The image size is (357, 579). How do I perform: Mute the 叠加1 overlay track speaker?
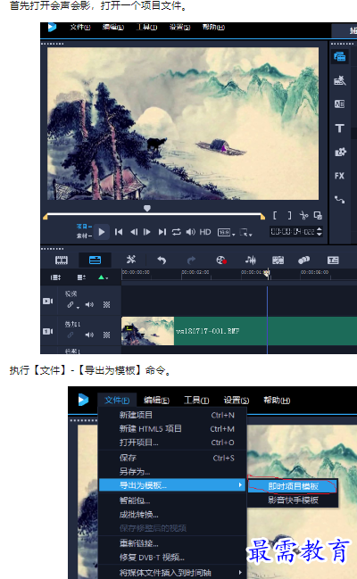pyautogui.click(x=89, y=335)
